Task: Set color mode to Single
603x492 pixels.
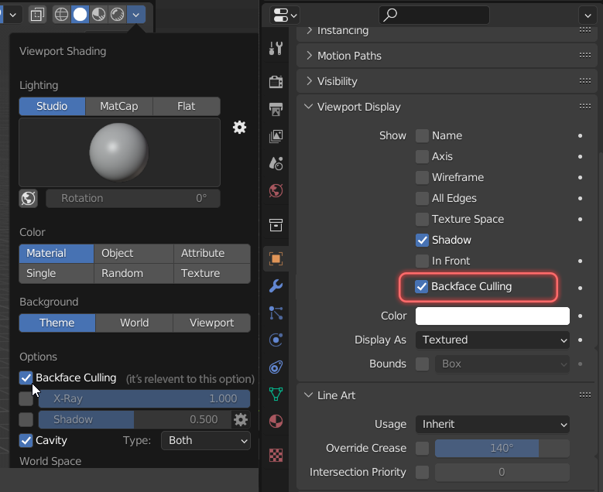Action: coord(57,273)
